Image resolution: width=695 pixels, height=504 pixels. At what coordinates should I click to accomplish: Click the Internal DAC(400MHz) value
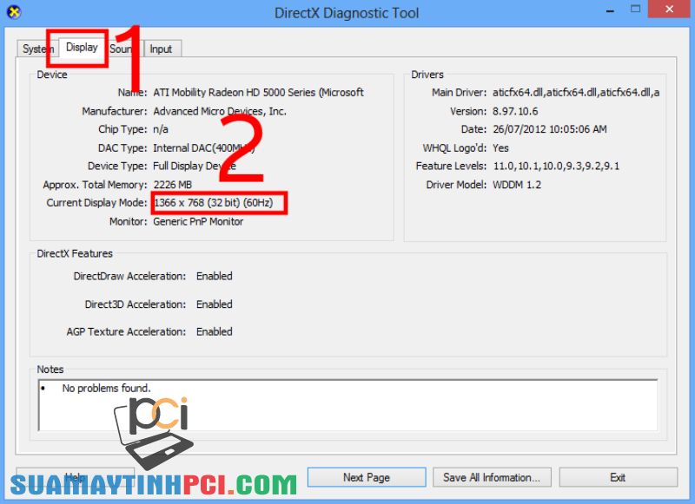point(204,147)
